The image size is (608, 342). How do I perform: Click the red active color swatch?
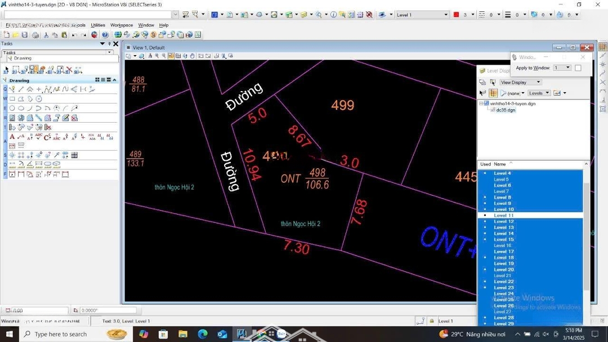tap(456, 15)
